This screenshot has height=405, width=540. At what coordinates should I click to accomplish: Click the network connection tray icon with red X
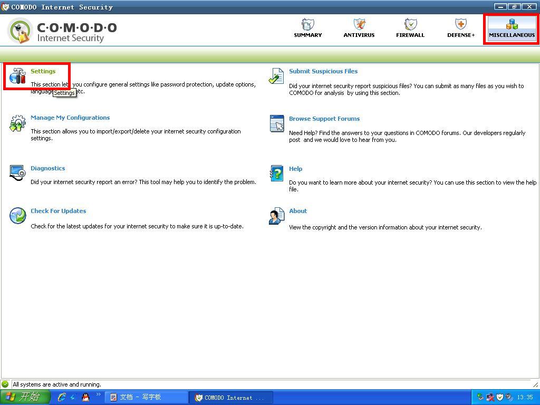[490, 397]
